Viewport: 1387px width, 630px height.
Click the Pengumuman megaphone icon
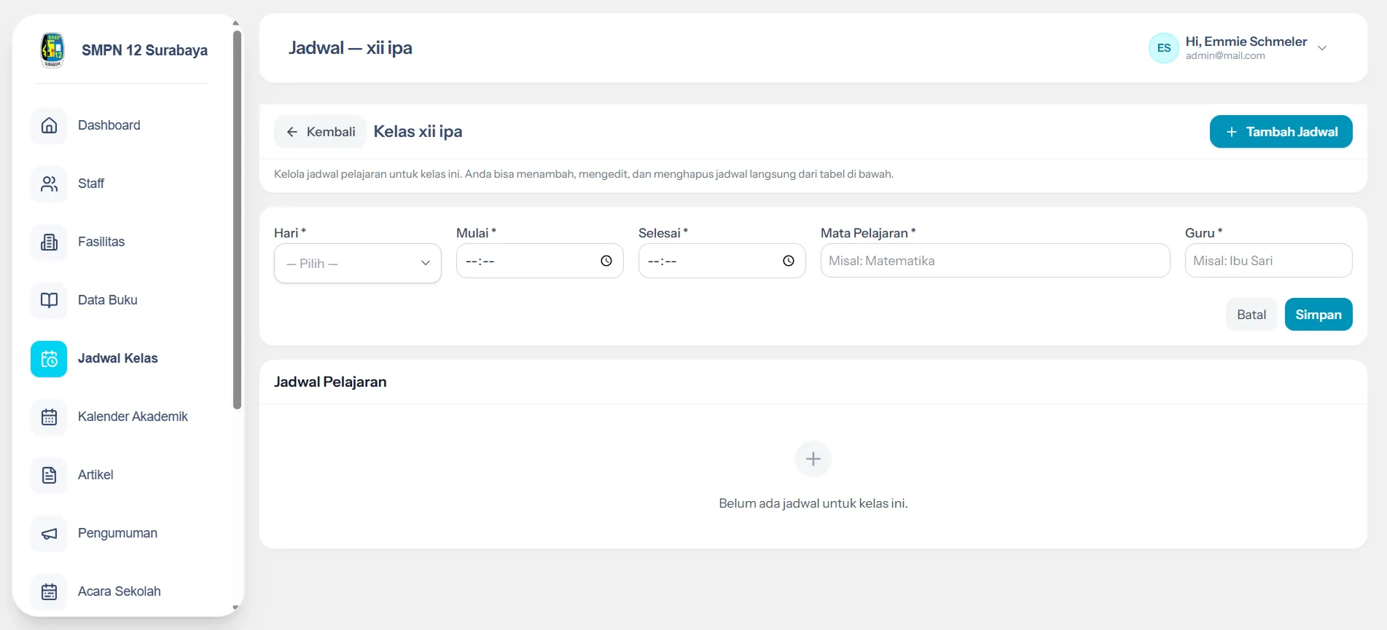tap(49, 533)
